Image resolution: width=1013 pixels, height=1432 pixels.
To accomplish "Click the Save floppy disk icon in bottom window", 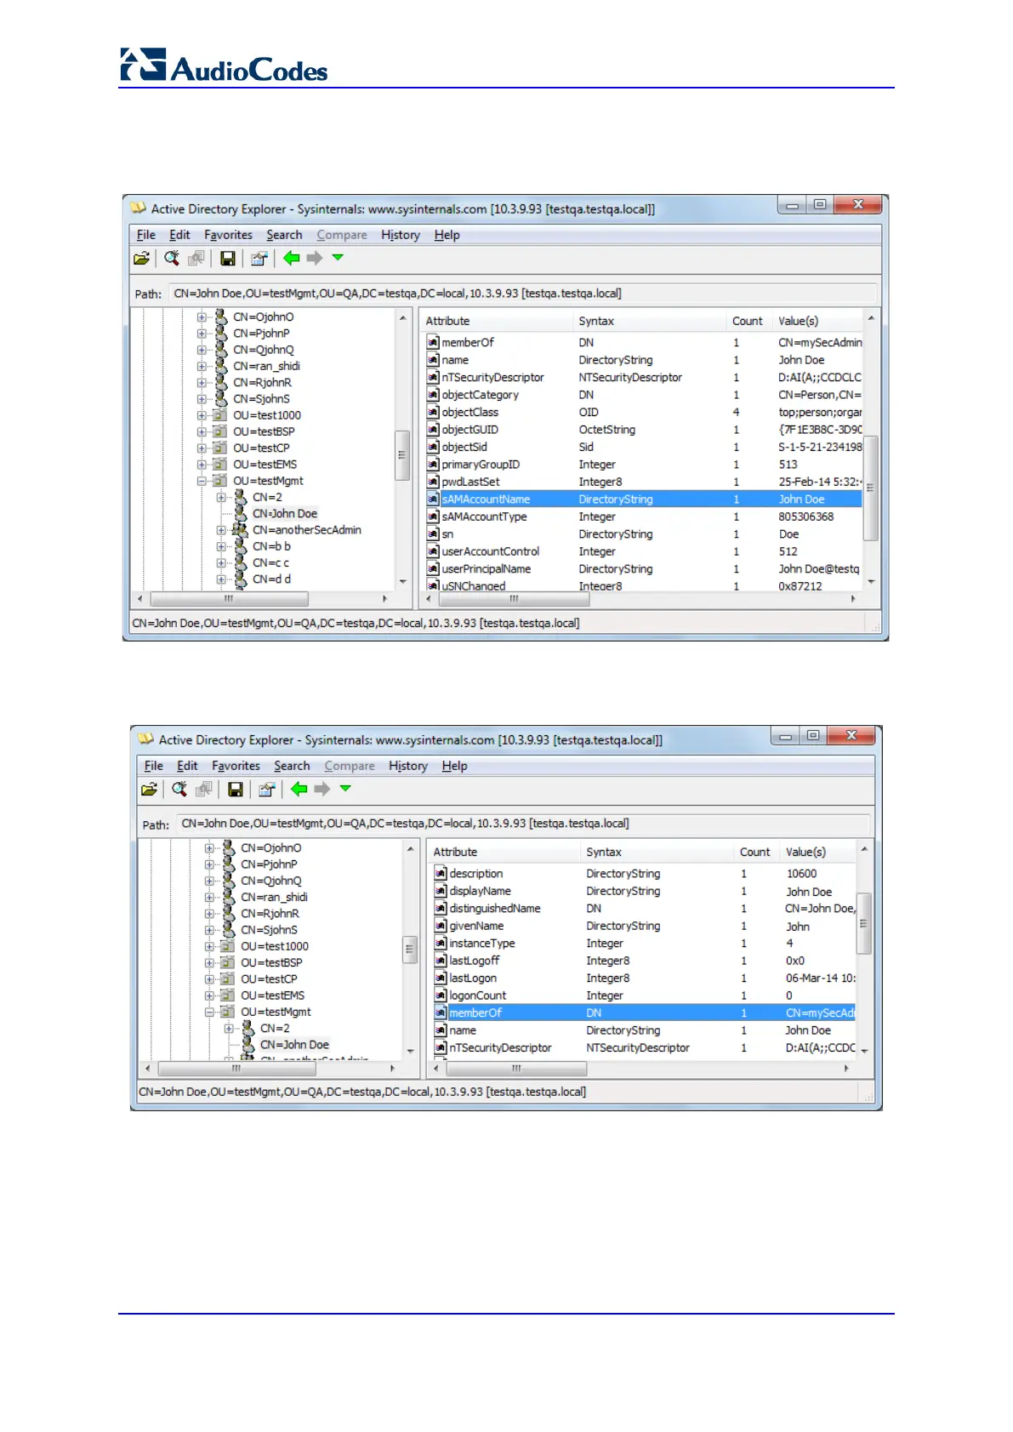I will coord(236,790).
